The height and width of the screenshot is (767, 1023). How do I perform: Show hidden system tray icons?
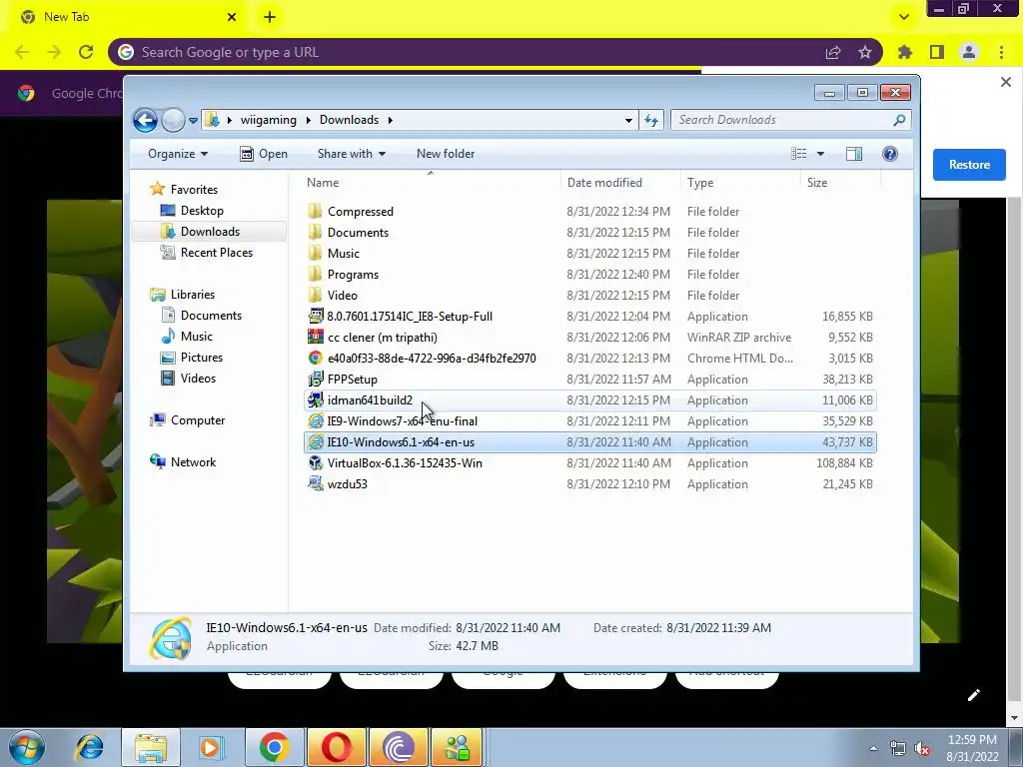tap(873, 748)
